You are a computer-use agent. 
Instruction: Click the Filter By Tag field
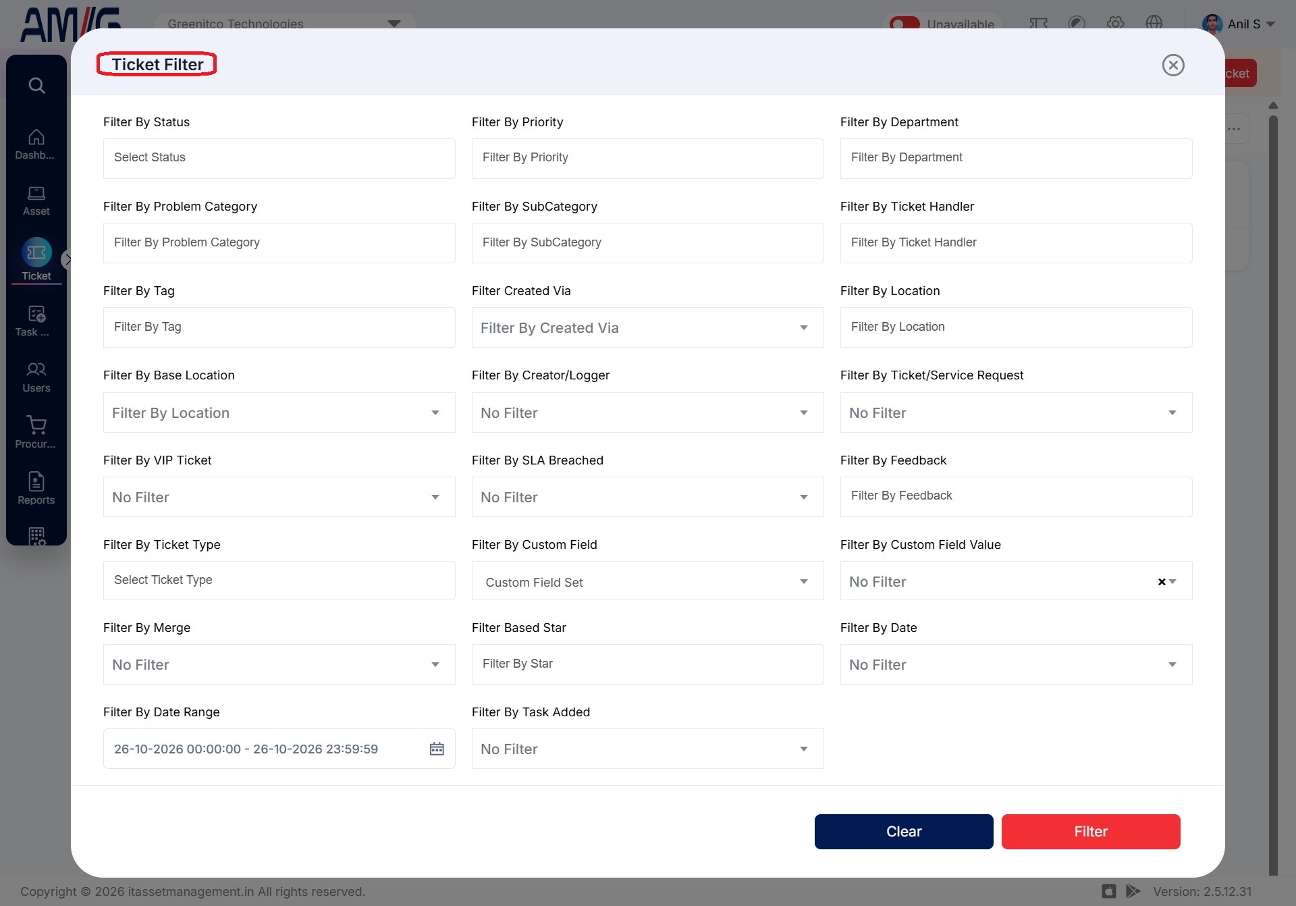point(279,327)
